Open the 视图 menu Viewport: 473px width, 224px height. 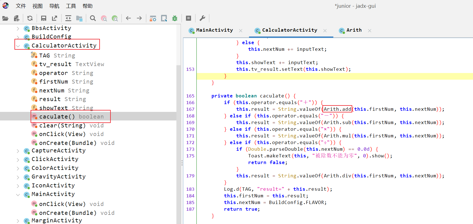pyautogui.click(x=38, y=6)
